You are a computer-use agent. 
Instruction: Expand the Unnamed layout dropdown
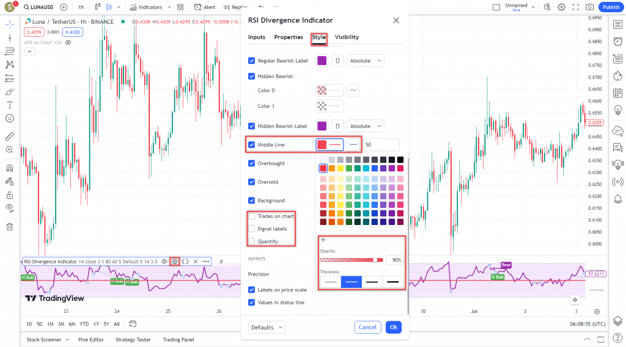[533, 7]
